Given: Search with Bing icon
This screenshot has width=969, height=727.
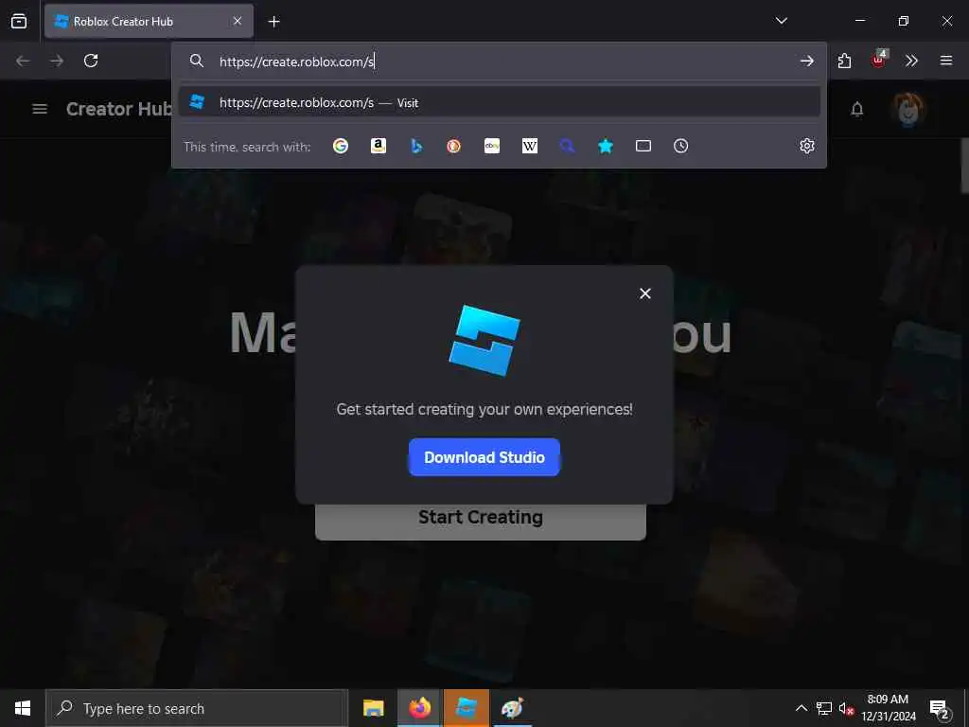Looking at the screenshot, I should click(416, 146).
